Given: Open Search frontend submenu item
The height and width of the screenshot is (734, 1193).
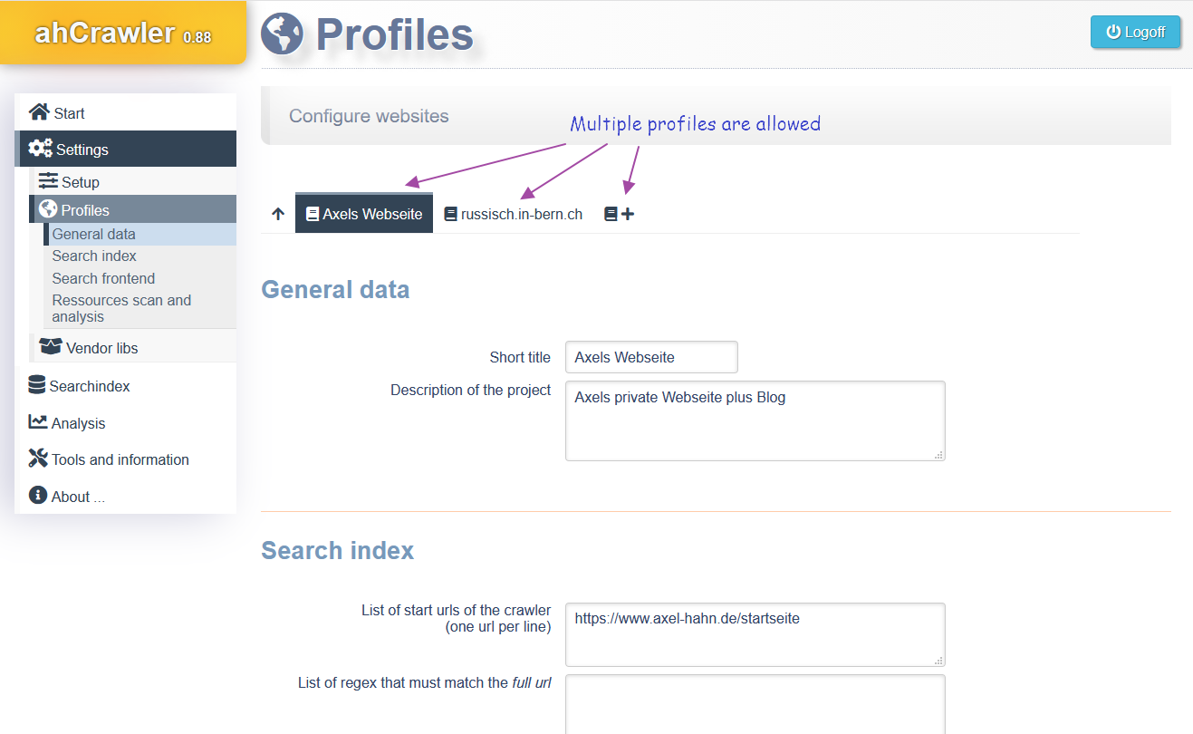Looking at the screenshot, I should (103, 278).
